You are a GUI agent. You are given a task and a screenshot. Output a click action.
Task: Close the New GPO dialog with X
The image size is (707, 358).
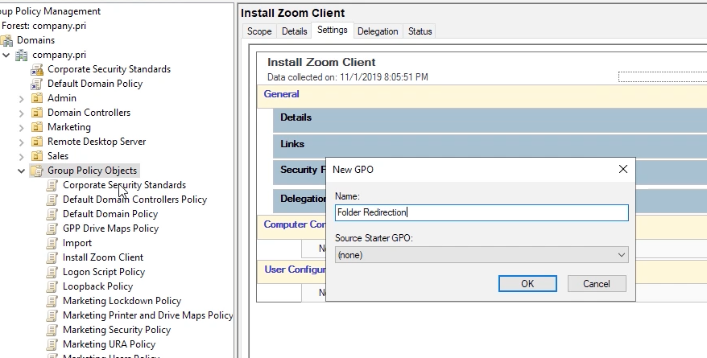tap(622, 169)
